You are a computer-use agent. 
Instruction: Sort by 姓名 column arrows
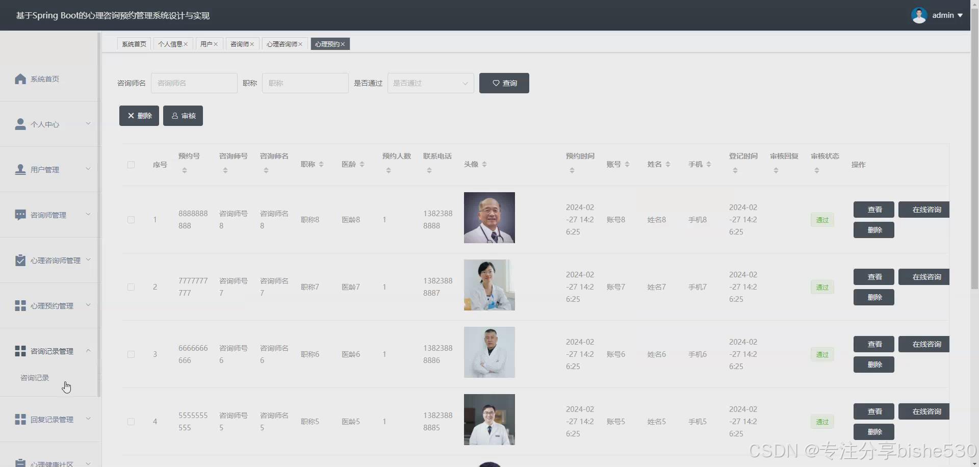point(668,164)
